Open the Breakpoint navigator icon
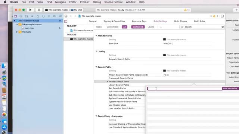This screenshot has width=239, height=134. (55, 16)
